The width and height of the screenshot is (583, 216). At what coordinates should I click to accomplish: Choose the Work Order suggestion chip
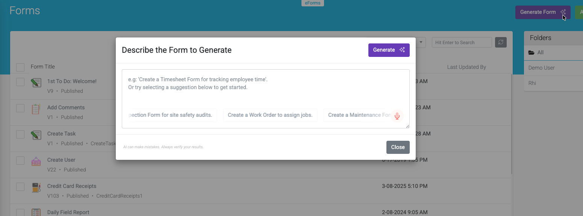pyautogui.click(x=270, y=115)
